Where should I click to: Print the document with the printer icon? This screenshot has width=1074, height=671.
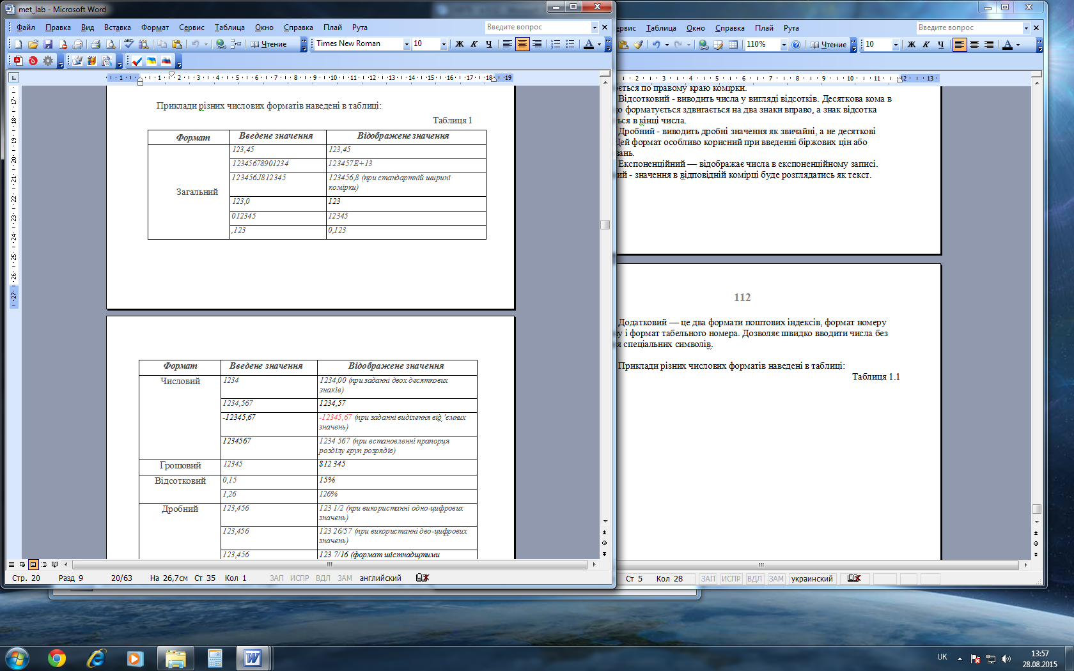click(95, 44)
